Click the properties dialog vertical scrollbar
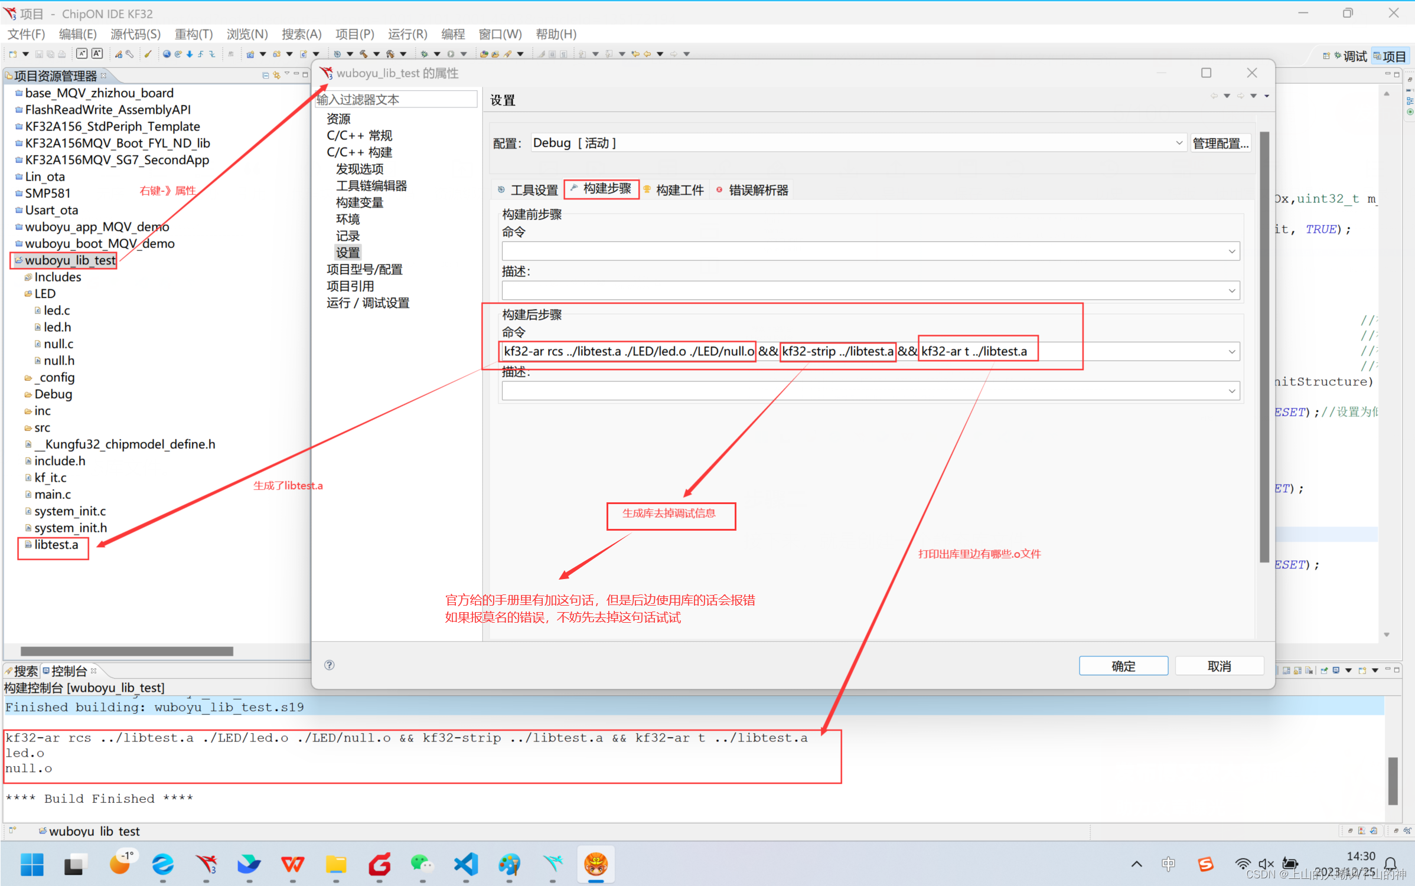The image size is (1415, 886). (1264, 346)
